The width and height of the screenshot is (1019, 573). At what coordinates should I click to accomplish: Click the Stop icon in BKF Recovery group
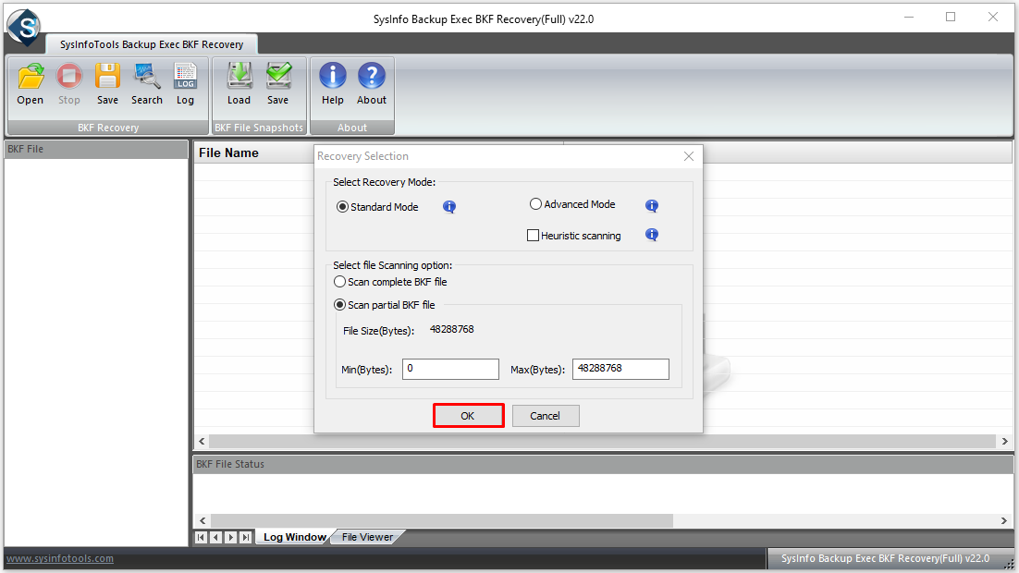pyautogui.click(x=68, y=83)
